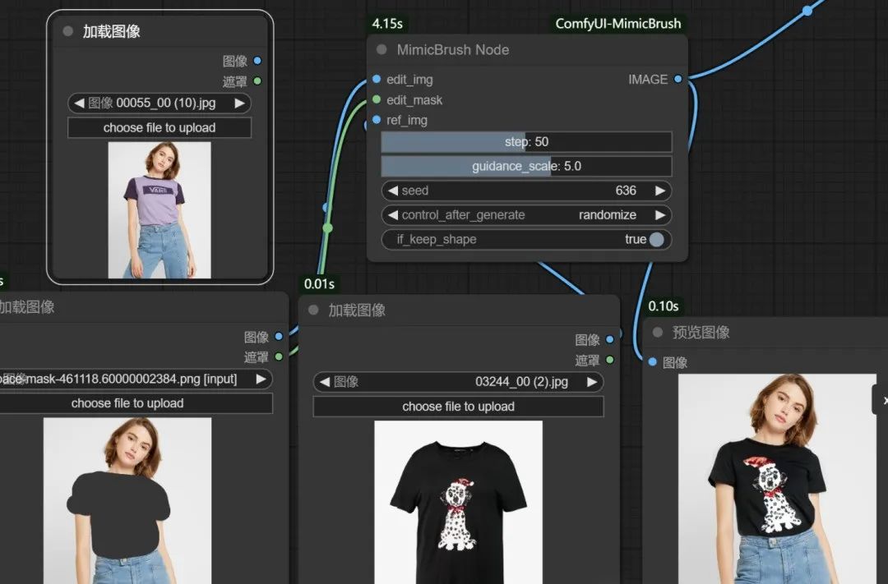The height and width of the screenshot is (584, 888).
Task: Click the 0.01s execution time badge
Action: [x=319, y=284]
